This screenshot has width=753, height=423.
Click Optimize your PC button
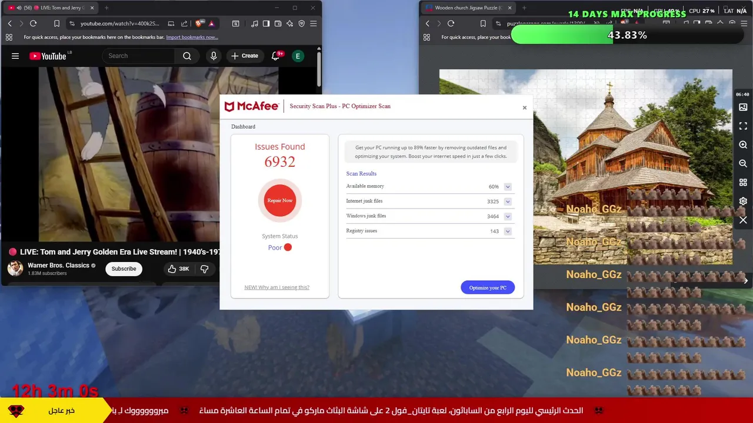[x=488, y=288]
